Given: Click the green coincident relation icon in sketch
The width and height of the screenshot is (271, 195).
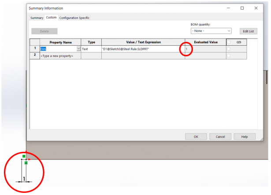Looking at the screenshot, I should [x=26, y=163].
